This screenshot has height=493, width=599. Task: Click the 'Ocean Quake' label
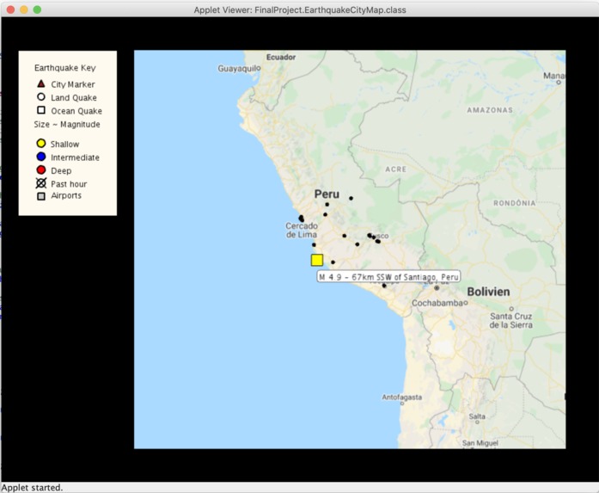pyautogui.click(x=76, y=111)
